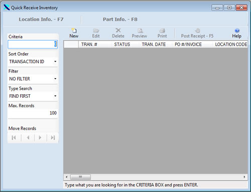Click the status bar CRITERIA BOX hint text

131,185
